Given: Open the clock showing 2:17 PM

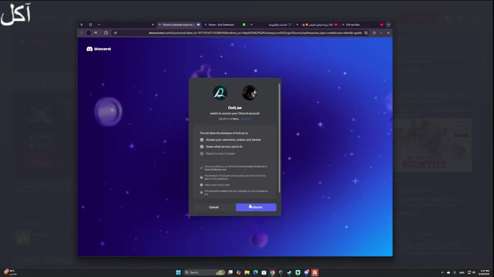Looking at the screenshot, I should pos(484,272).
